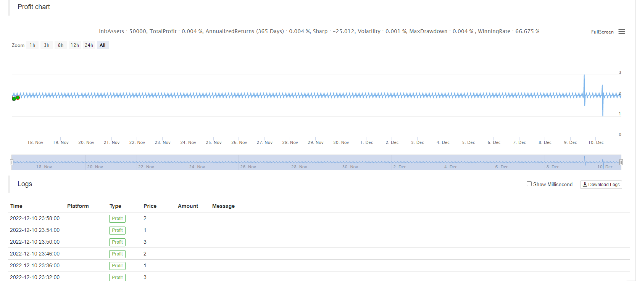
Task: Click the Platform column header
Action: (x=78, y=206)
